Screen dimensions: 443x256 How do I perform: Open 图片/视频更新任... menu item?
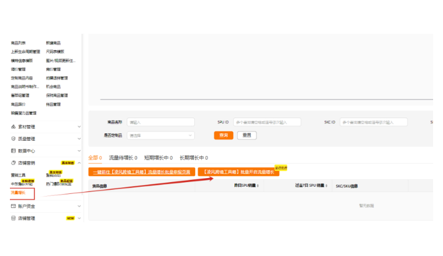click(61, 61)
